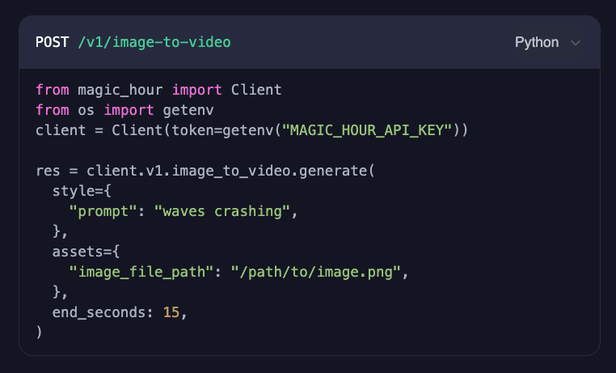Click the line 'from os import getenv'
Screen dimensions: 616x373
(124, 110)
